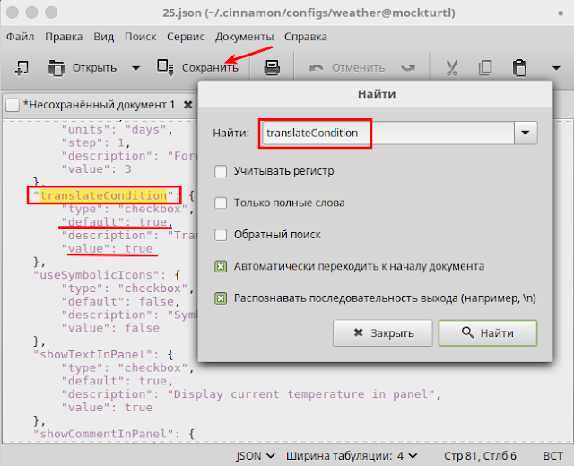Click the print icon in toolbar
The image size is (574, 466).
tap(272, 68)
